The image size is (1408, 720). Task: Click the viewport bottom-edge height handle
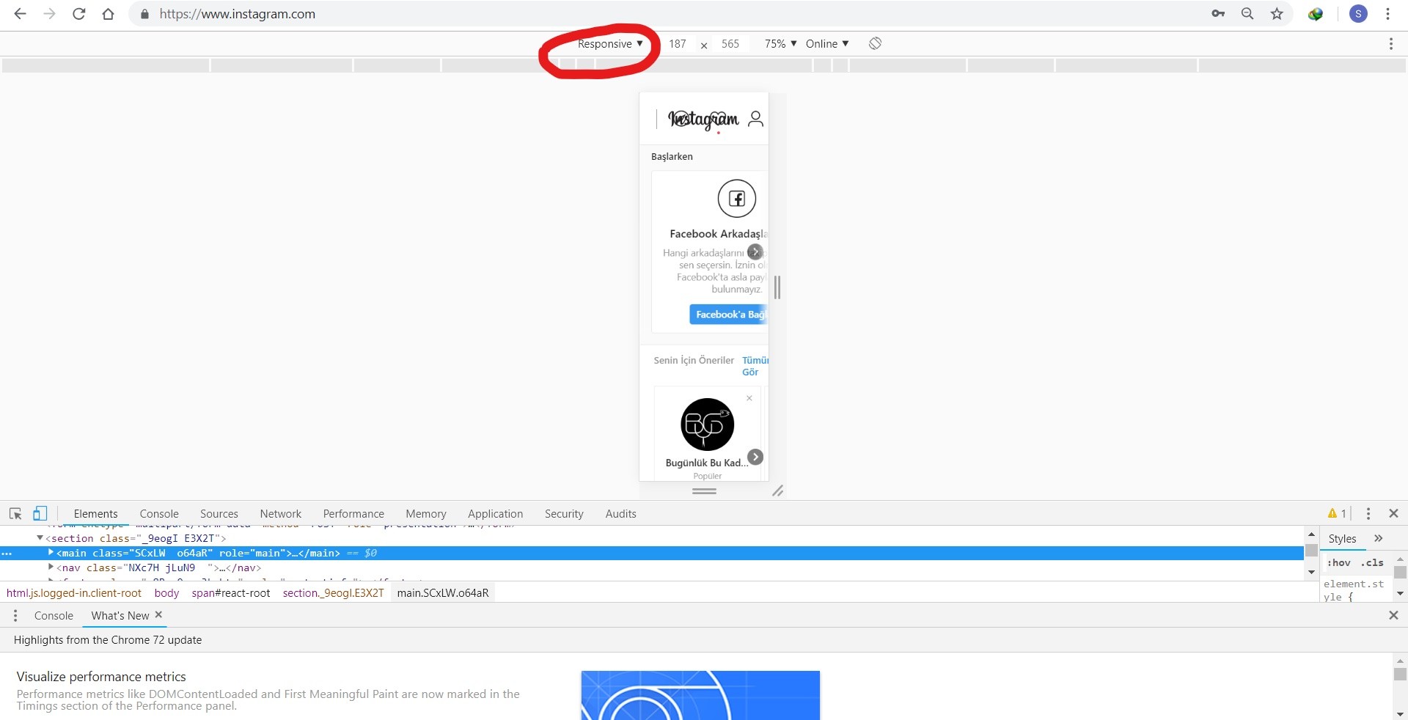click(704, 491)
